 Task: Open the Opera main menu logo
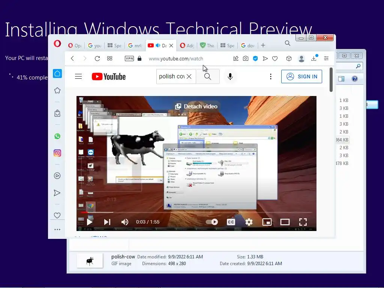tap(57, 44)
